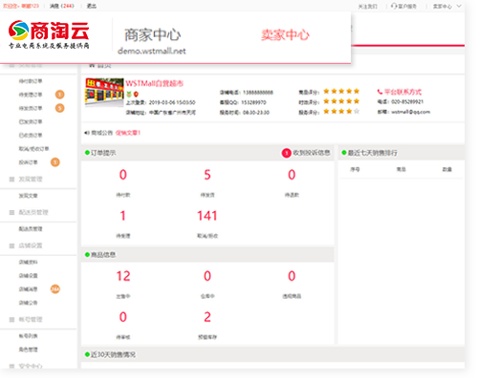Click the 0 count for 违规商品
The height and width of the screenshot is (378, 478).
click(x=292, y=276)
